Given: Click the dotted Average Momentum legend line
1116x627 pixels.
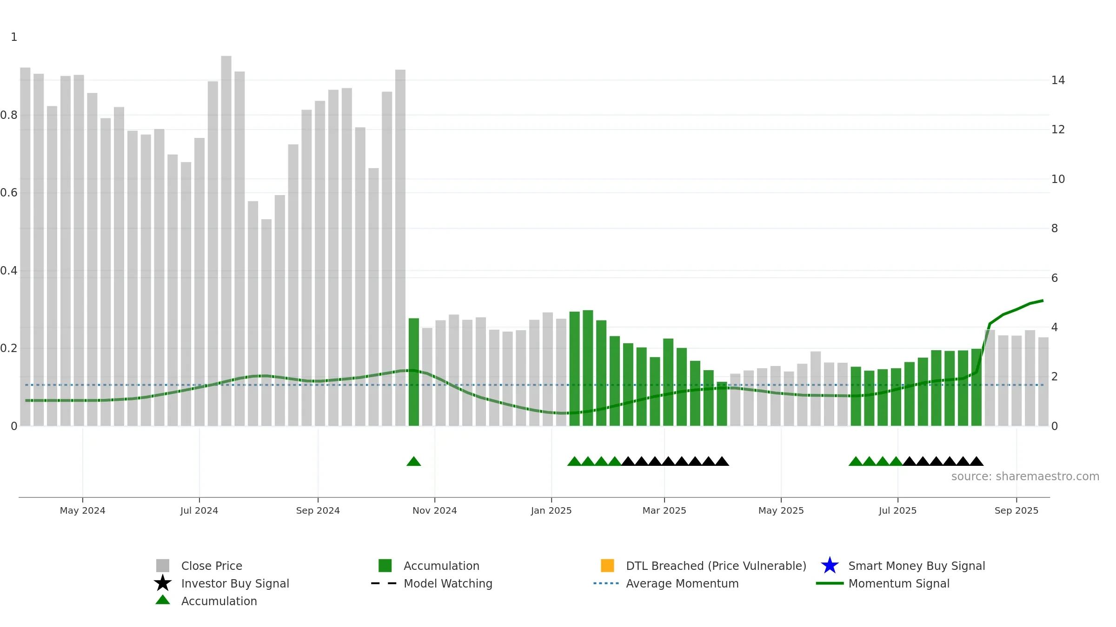Looking at the screenshot, I should [x=606, y=583].
